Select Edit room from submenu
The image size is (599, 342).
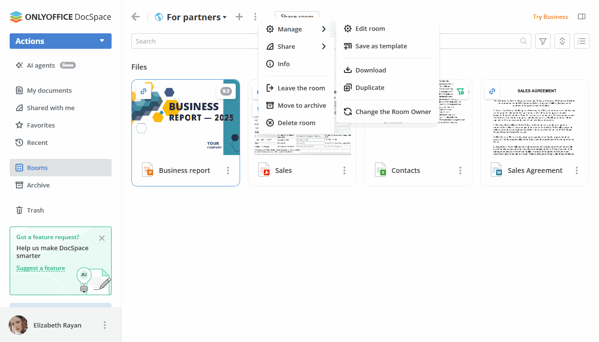(370, 28)
